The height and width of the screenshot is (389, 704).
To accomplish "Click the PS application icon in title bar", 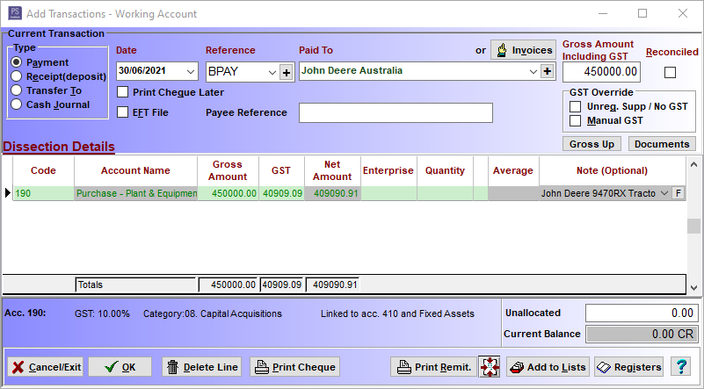I will click(x=15, y=13).
